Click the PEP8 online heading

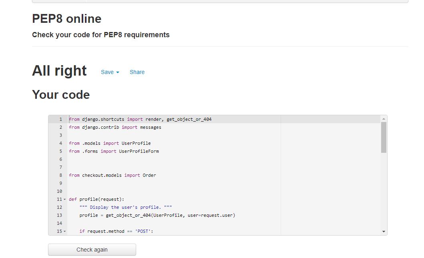click(x=66, y=18)
